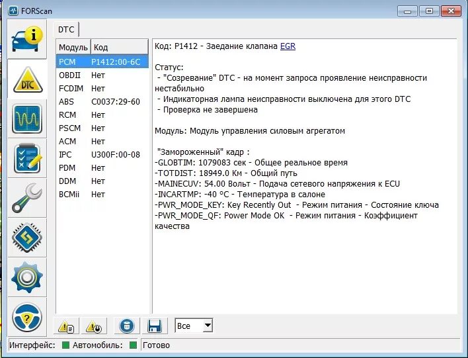Open the service wrench section
468x358 pixels.
(27, 198)
